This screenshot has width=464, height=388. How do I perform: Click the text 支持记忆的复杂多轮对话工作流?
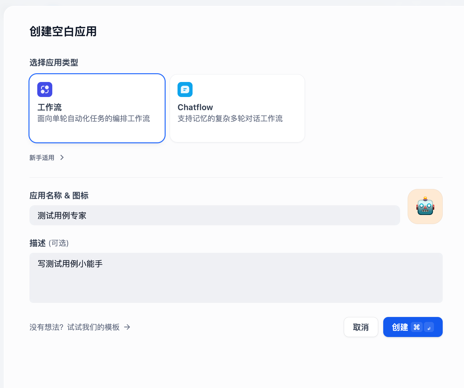coord(230,119)
